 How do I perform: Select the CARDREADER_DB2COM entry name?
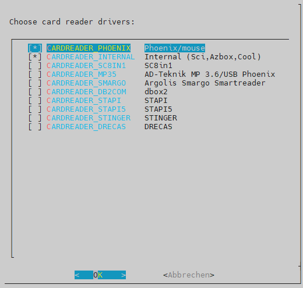coord(86,92)
